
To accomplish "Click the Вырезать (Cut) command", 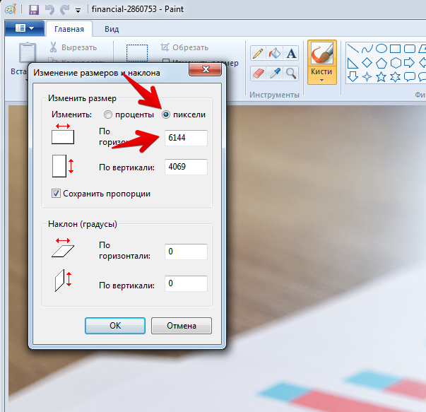I will pos(73,47).
